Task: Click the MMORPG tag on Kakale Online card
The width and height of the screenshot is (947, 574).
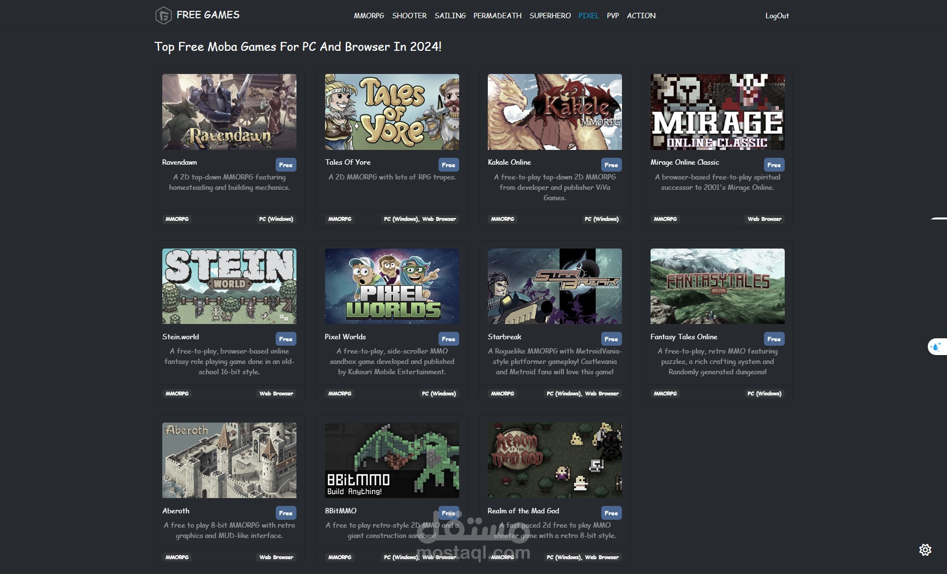Action: 503,219
